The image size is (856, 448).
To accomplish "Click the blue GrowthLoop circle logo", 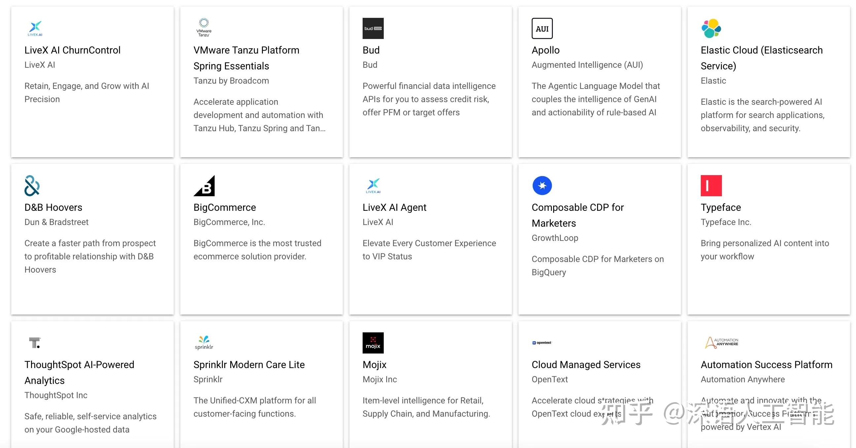I will pyautogui.click(x=542, y=185).
